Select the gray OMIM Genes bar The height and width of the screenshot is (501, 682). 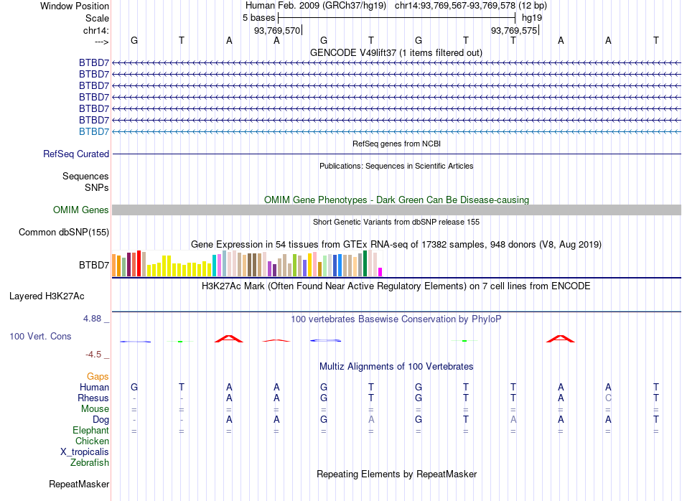coord(396,210)
